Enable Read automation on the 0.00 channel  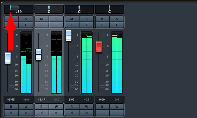click(x=102, y=107)
